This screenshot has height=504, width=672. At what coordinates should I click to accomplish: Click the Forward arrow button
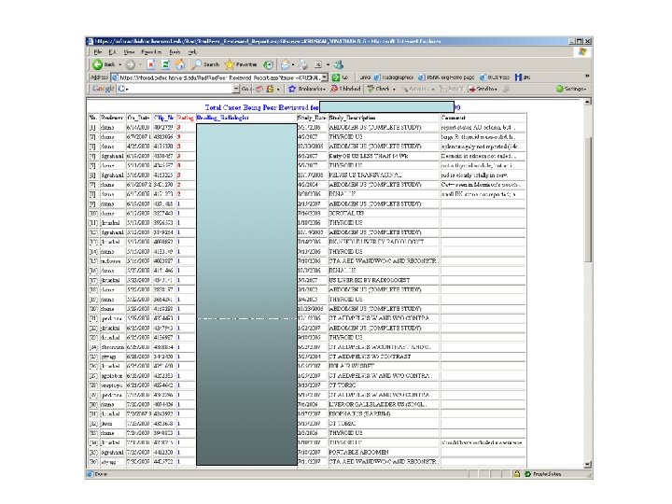click(x=131, y=64)
